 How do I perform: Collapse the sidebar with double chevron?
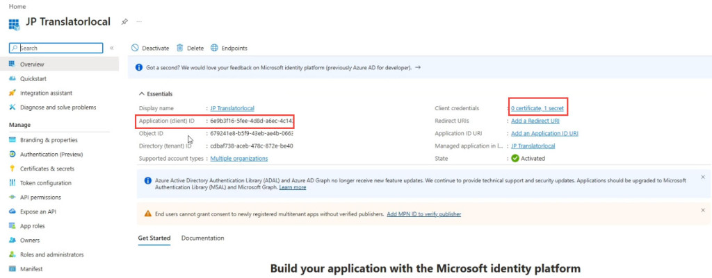(112, 48)
